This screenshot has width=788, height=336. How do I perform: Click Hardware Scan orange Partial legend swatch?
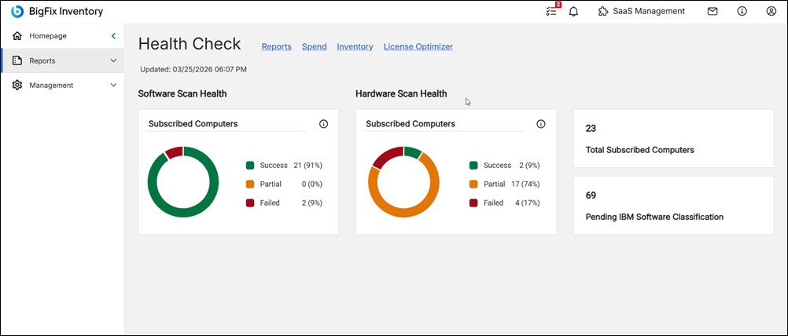(473, 184)
